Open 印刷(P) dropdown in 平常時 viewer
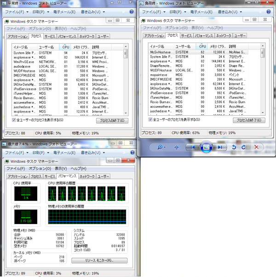Screen dimensions: 276x277 tap(41, 12)
